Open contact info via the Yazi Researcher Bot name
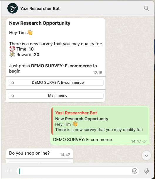 point(40,9)
